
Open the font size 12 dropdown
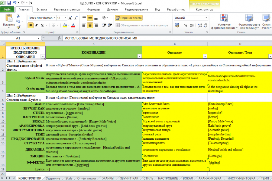pos(65,18)
